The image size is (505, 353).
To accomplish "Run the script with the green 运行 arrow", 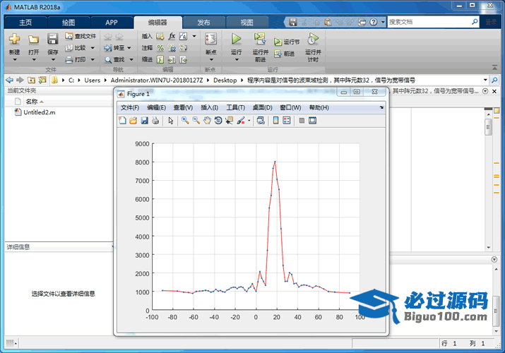I will [x=237, y=40].
